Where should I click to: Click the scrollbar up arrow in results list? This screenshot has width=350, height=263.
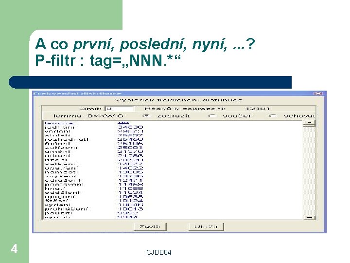pos(309,123)
